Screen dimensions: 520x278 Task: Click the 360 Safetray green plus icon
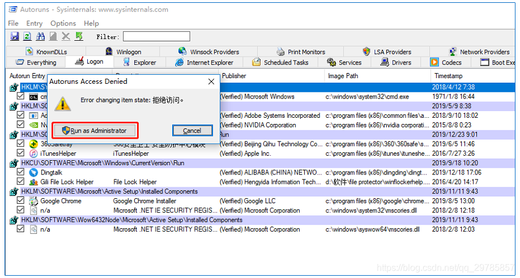(x=33, y=144)
